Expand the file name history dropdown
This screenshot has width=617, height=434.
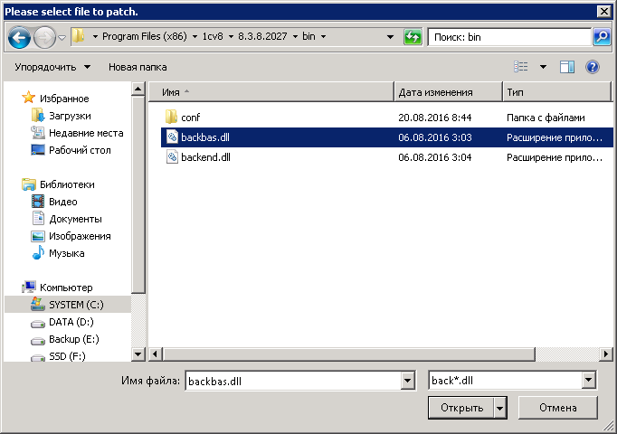coord(406,381)
